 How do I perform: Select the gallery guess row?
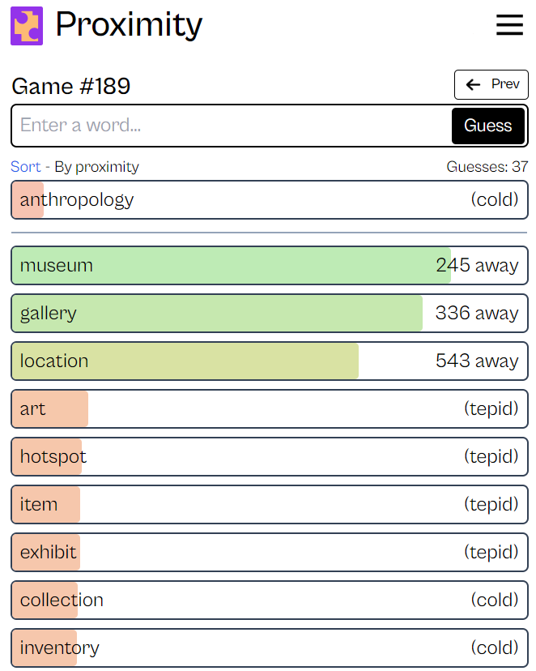point(269,314)
